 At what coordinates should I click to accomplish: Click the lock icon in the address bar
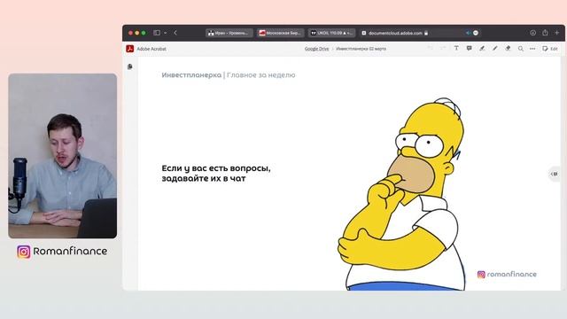426,33
